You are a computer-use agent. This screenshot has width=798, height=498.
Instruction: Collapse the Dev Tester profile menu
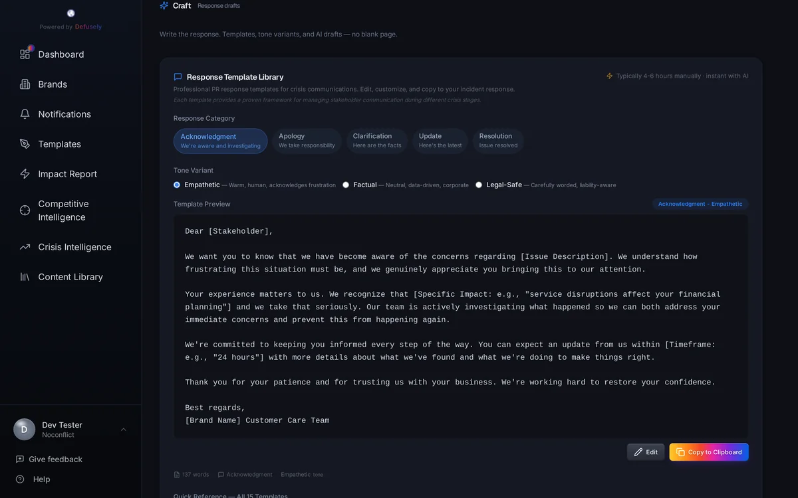123,429
